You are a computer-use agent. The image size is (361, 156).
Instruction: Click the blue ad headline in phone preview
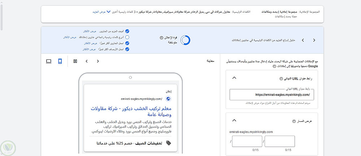[x=131, y=111]
